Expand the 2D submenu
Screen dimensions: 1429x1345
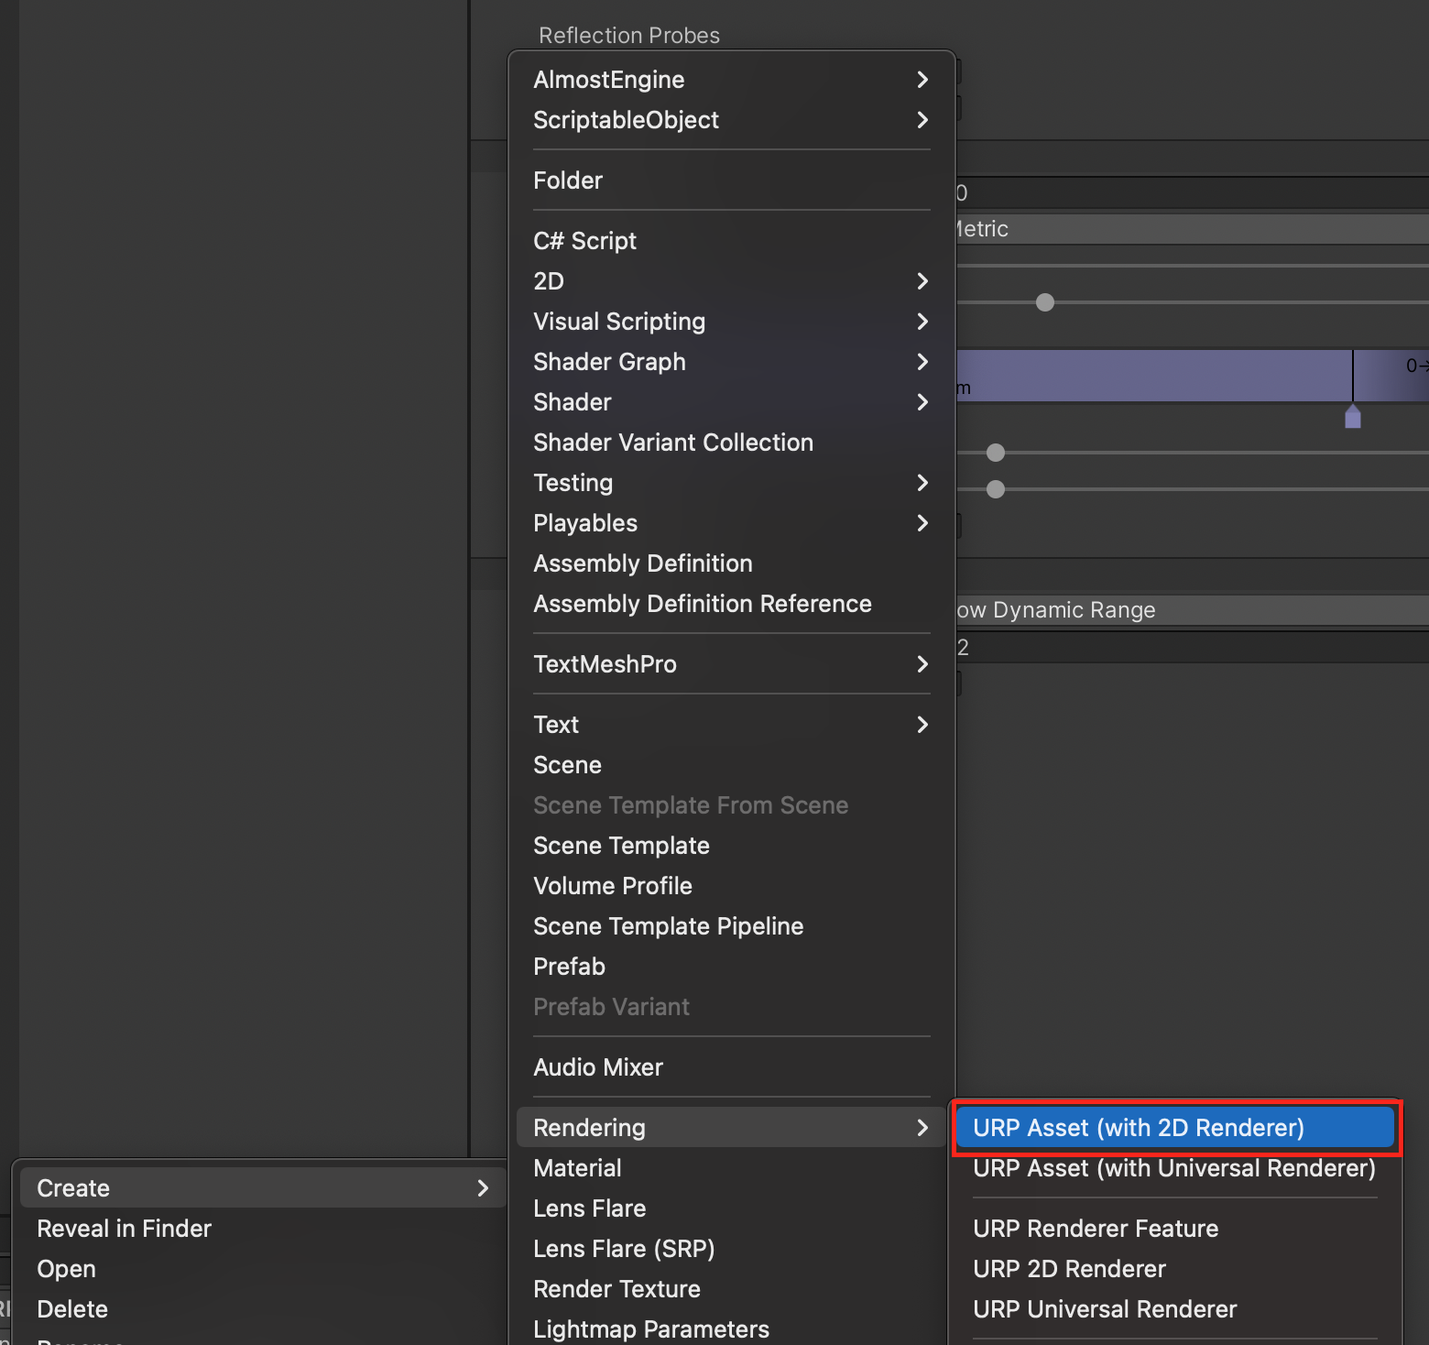point(731,281)
